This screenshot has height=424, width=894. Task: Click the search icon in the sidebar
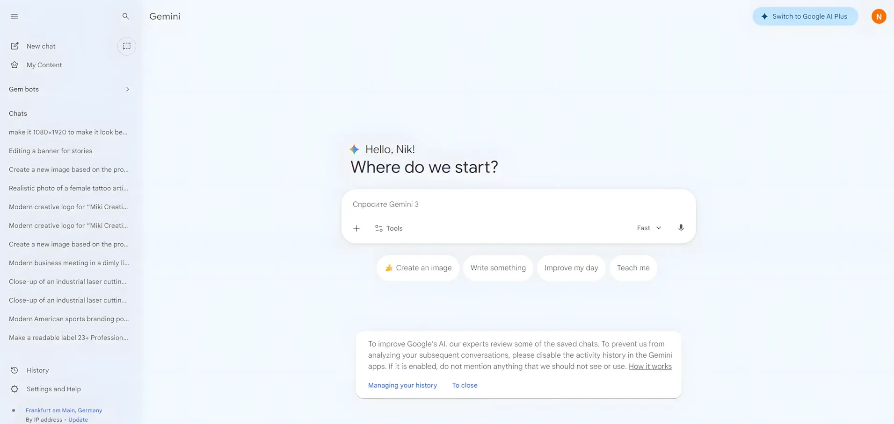[x=125, y=16]
